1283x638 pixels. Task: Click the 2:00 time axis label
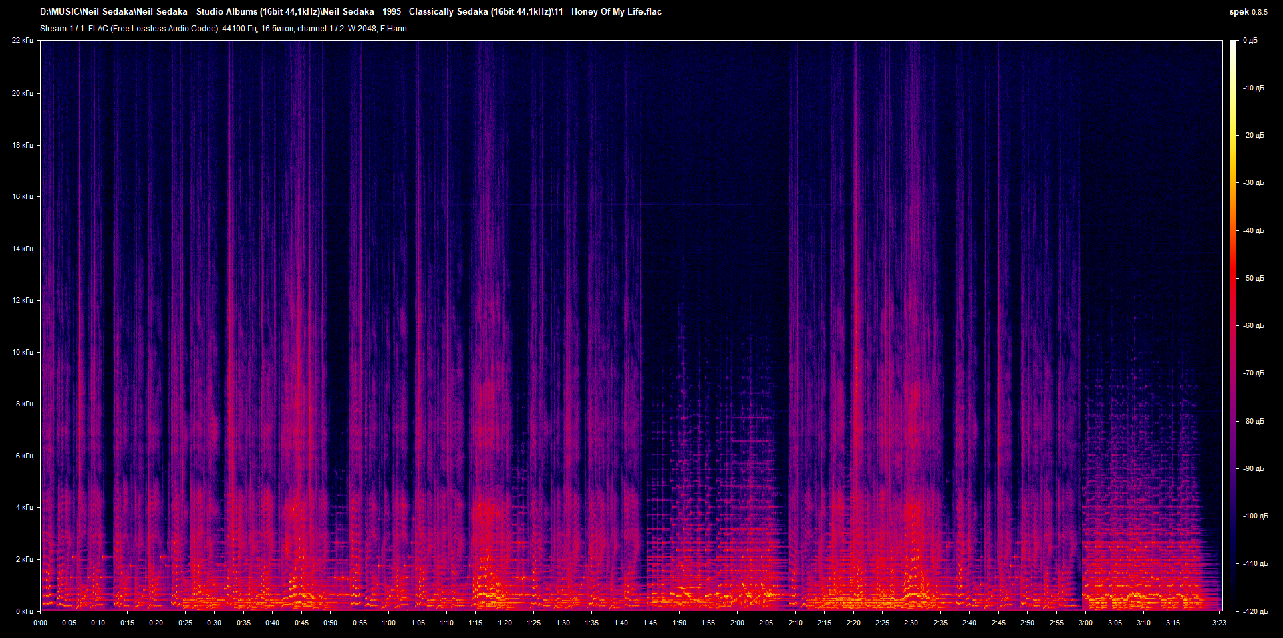pyautogui.click(x=737, y=623)
